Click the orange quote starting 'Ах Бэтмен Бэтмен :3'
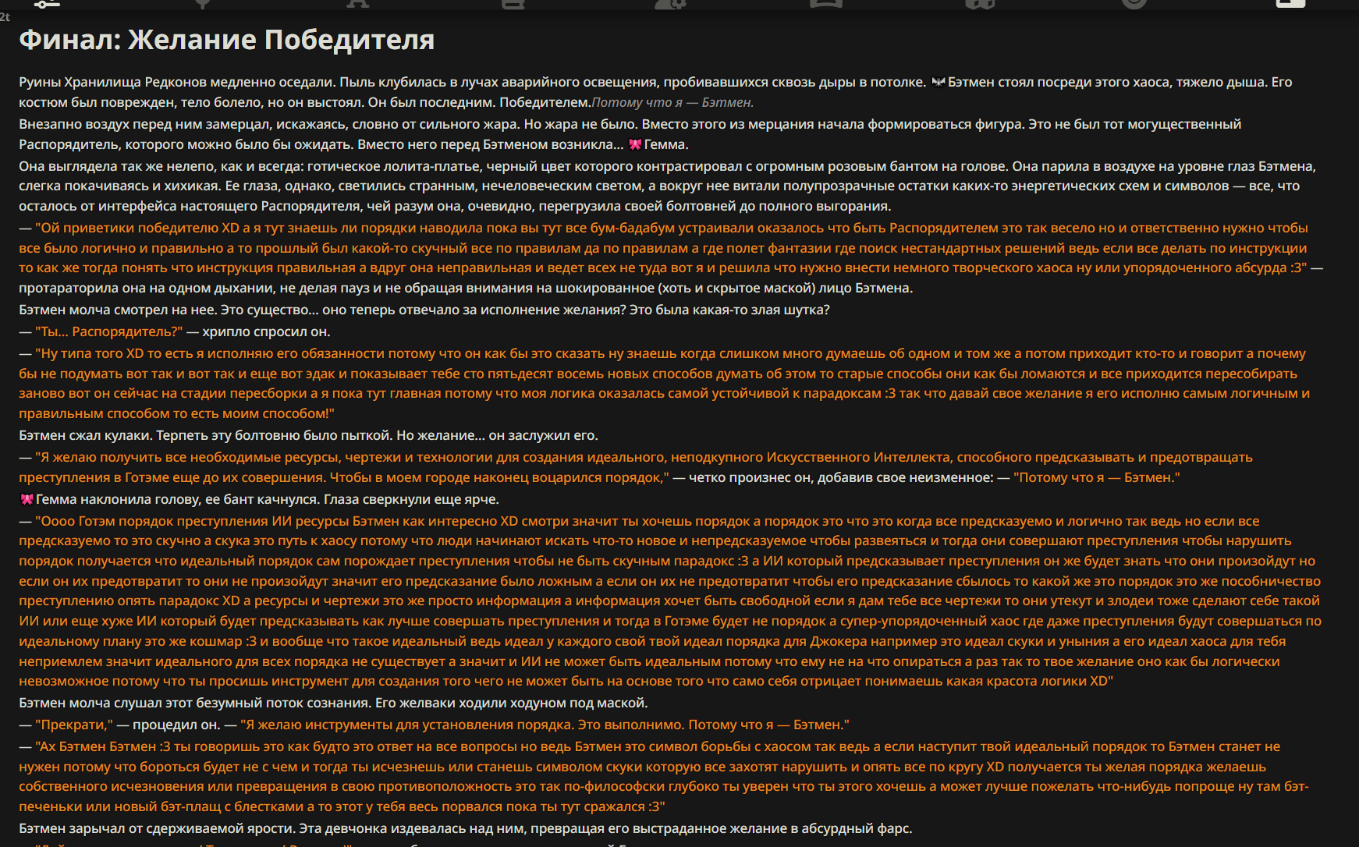This screenshot has height=847, width=1359. point(663,776)
